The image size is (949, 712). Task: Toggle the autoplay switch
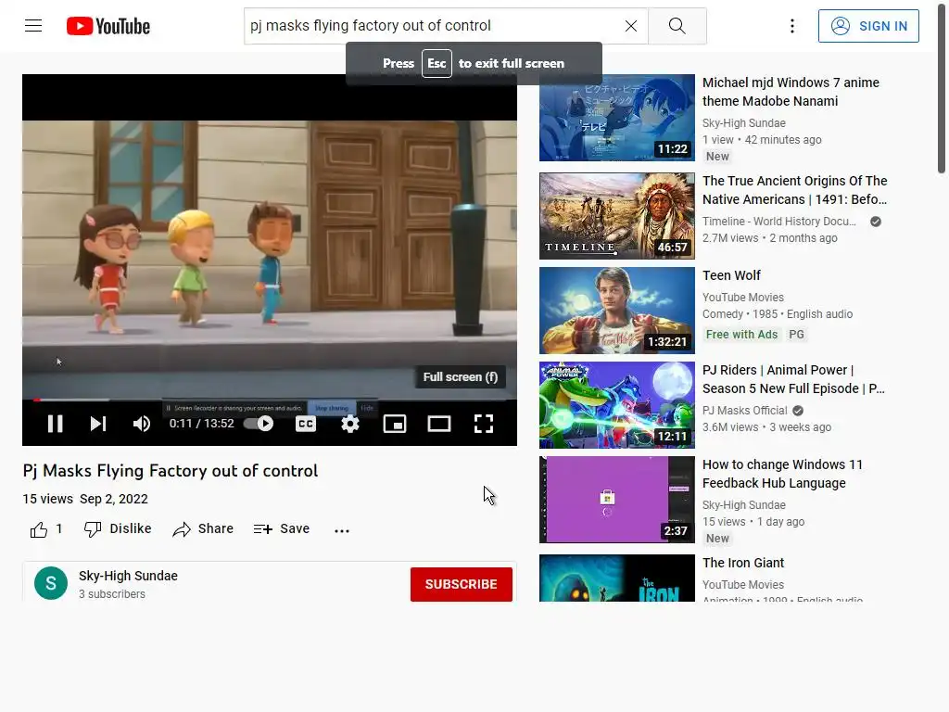point(259,424)
